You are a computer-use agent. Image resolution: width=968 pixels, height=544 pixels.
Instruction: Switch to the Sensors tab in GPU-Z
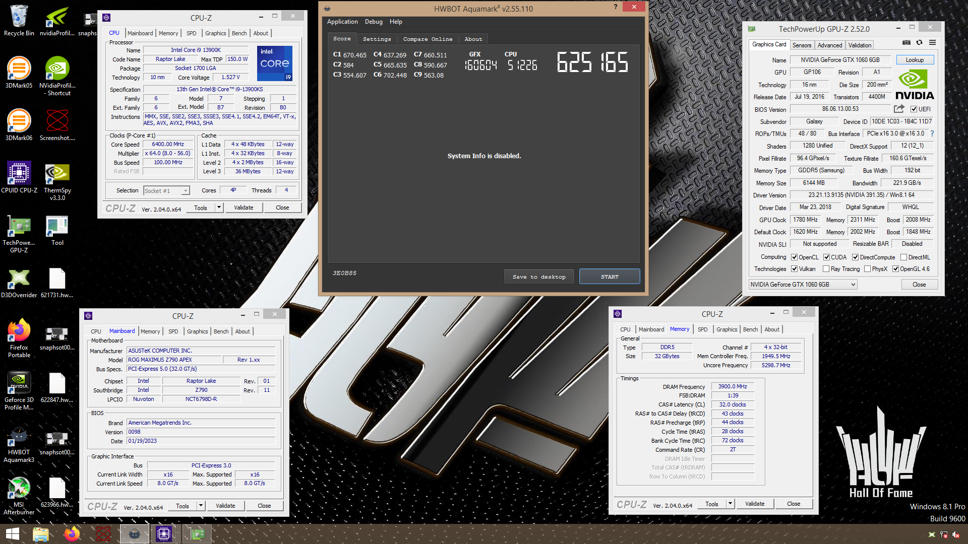click(x=802, y=45)
